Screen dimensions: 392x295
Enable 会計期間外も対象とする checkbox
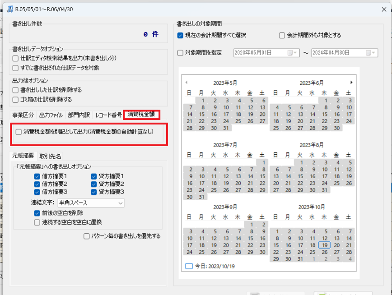[282, 36]
